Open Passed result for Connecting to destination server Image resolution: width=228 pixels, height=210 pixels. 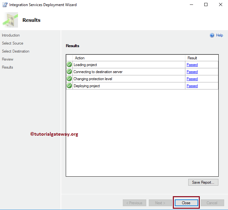coord(192,72)
